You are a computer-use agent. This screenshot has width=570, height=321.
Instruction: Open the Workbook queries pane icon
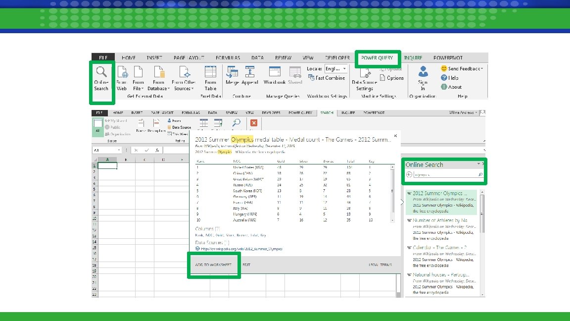(275, 76)
